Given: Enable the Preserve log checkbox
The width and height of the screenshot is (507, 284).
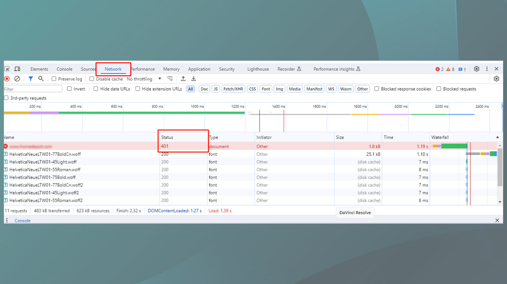Looking at the screenshot, I should tap(54, 79).
